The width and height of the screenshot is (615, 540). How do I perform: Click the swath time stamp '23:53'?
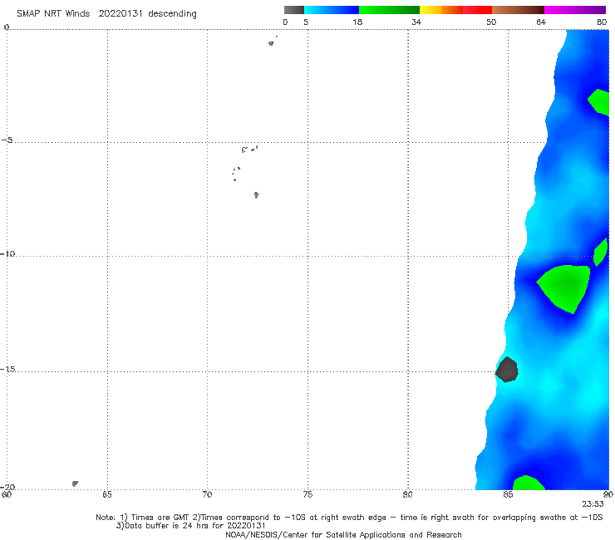[593, 504]
